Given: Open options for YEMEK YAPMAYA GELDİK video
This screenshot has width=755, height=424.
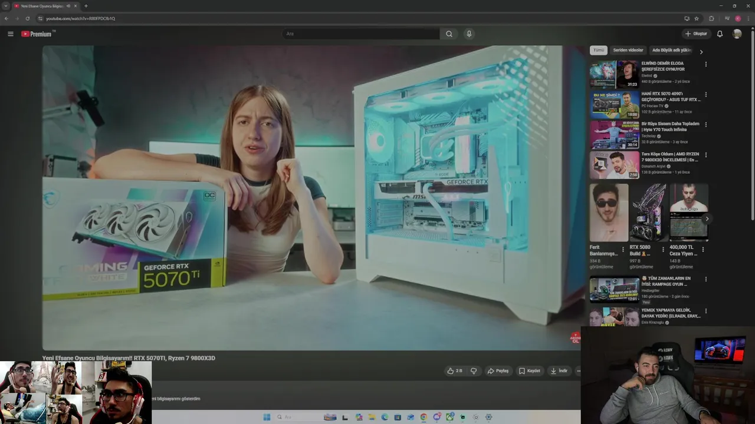Looking at the screenshot, I should point(705,311).
